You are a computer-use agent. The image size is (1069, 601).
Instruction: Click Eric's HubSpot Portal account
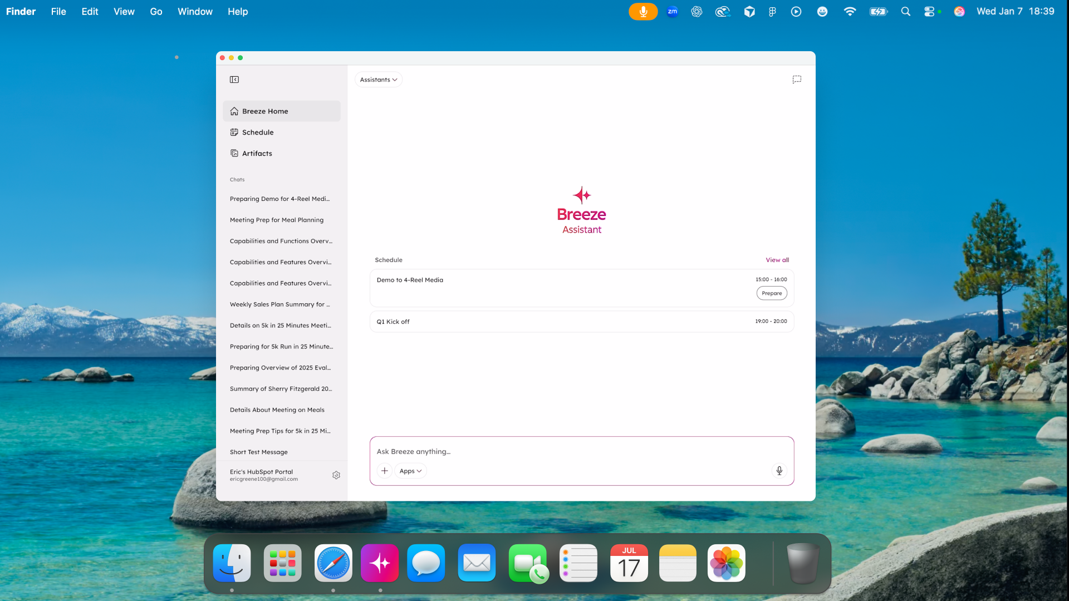[x=264, y=475]
